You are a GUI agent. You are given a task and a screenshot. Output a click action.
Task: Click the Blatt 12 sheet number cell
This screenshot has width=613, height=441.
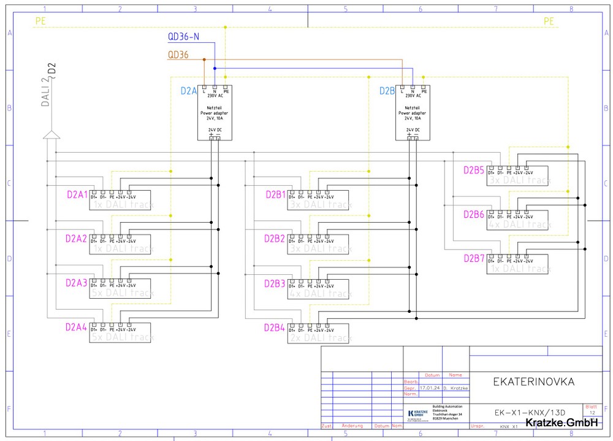pos(592,409)
